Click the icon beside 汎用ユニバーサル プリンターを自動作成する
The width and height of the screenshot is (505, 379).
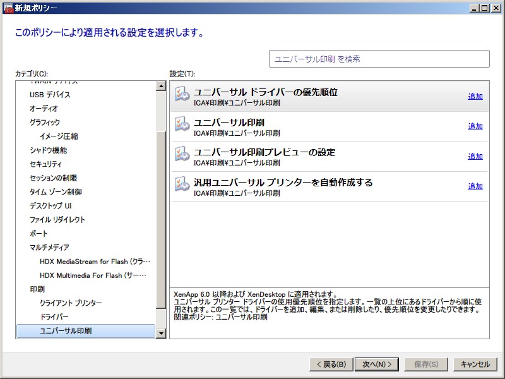click(x=182, y=186)
